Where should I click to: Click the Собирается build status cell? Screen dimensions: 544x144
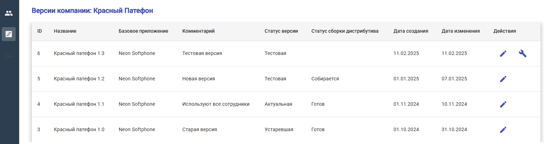(x=325, y=79)
